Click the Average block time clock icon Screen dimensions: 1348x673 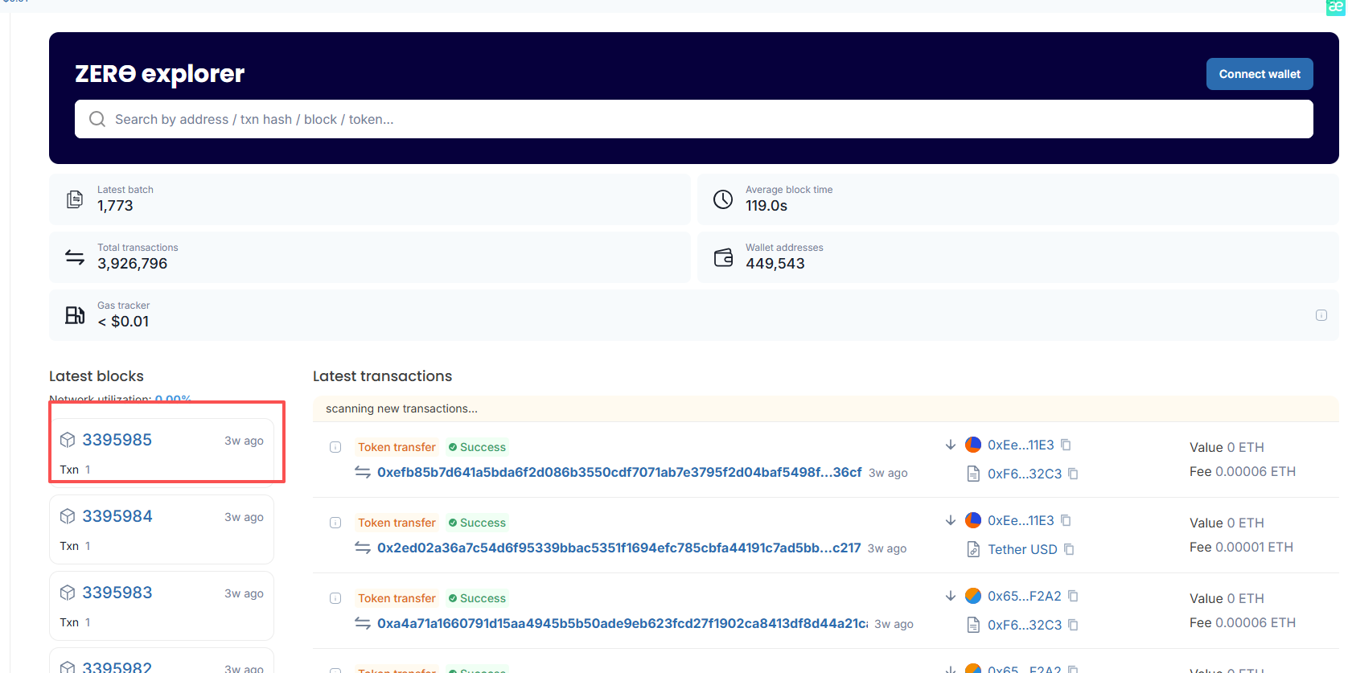[723, 199]
